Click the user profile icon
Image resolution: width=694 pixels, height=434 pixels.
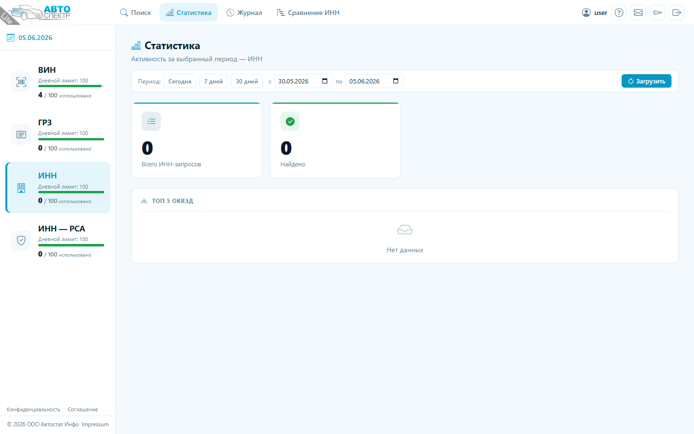(x=586, y=13)
